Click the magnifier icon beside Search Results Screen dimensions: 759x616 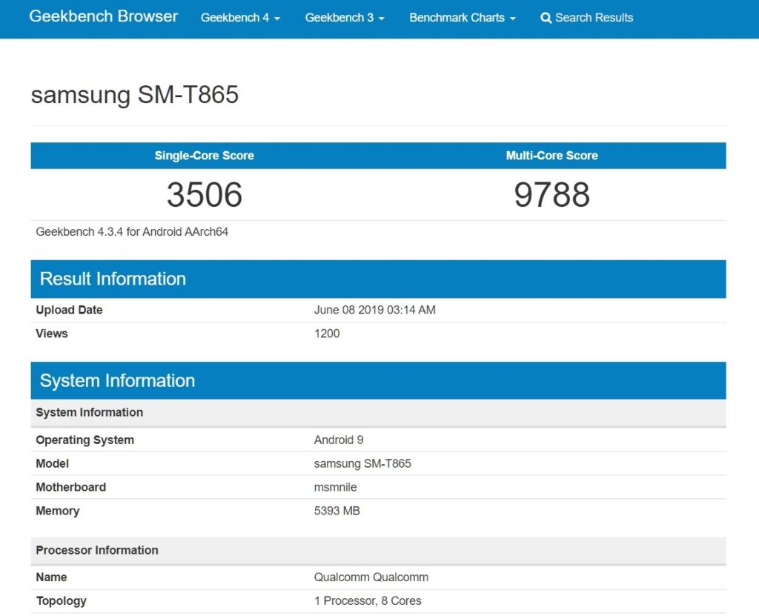tap(546, 18)
